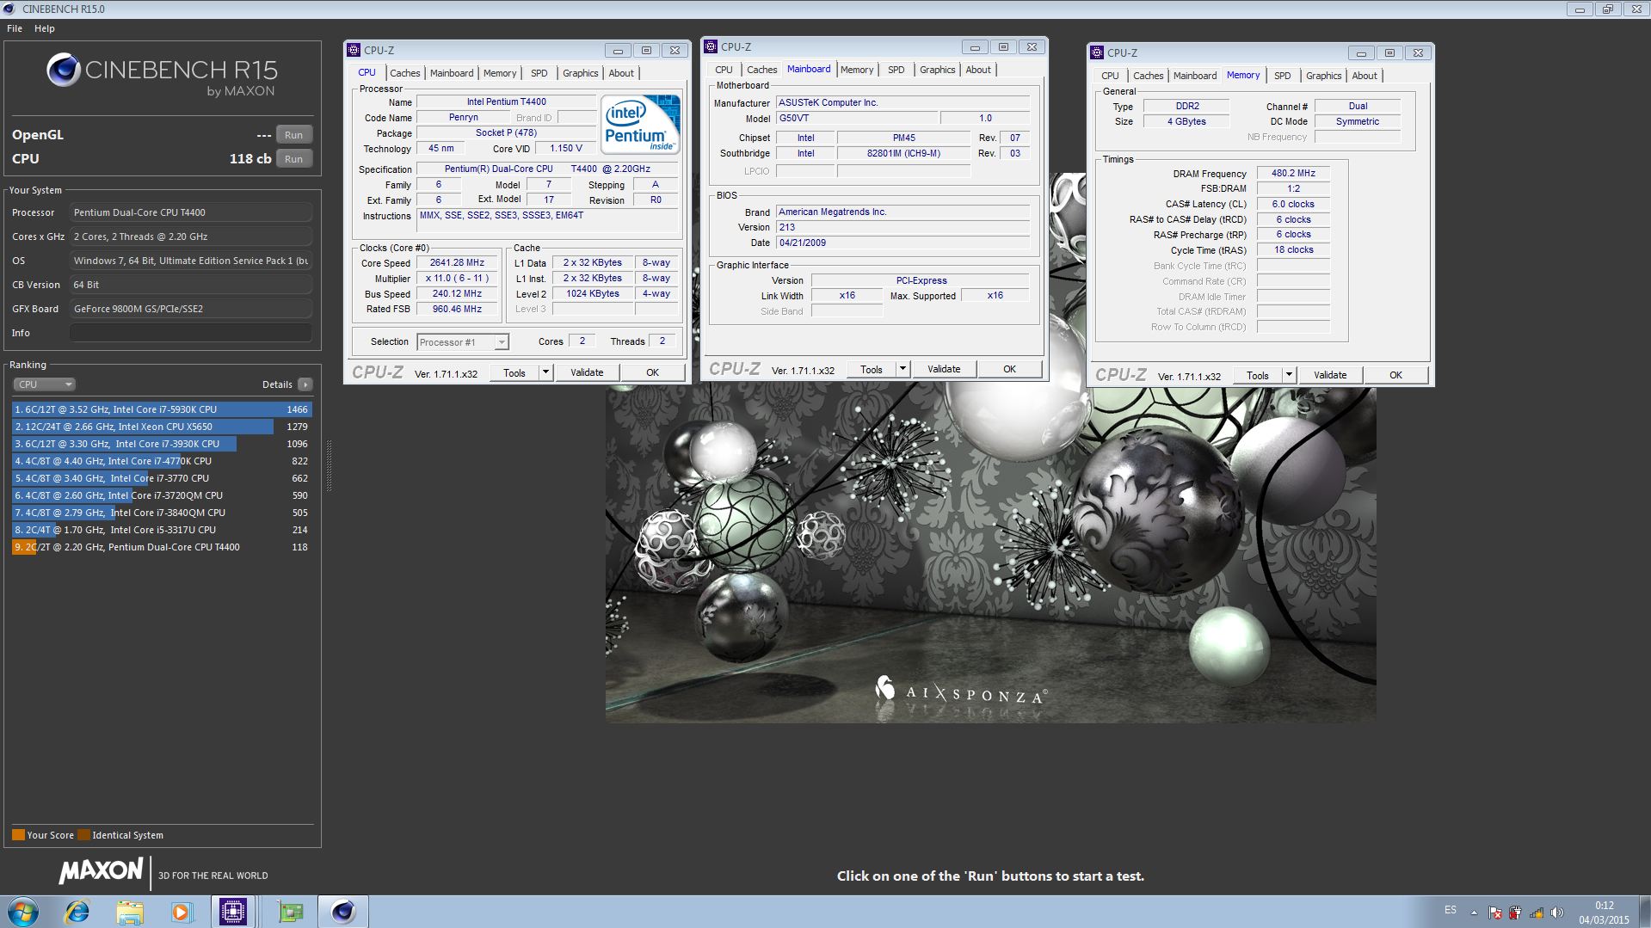
Task: Select the CPU-Z chip icon in taskbar
Action: point(232,912)
